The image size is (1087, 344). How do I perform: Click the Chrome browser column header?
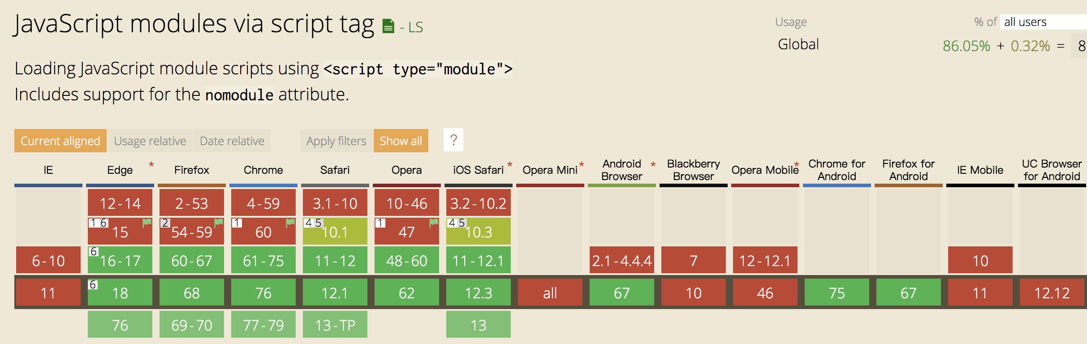pos(263,170)
